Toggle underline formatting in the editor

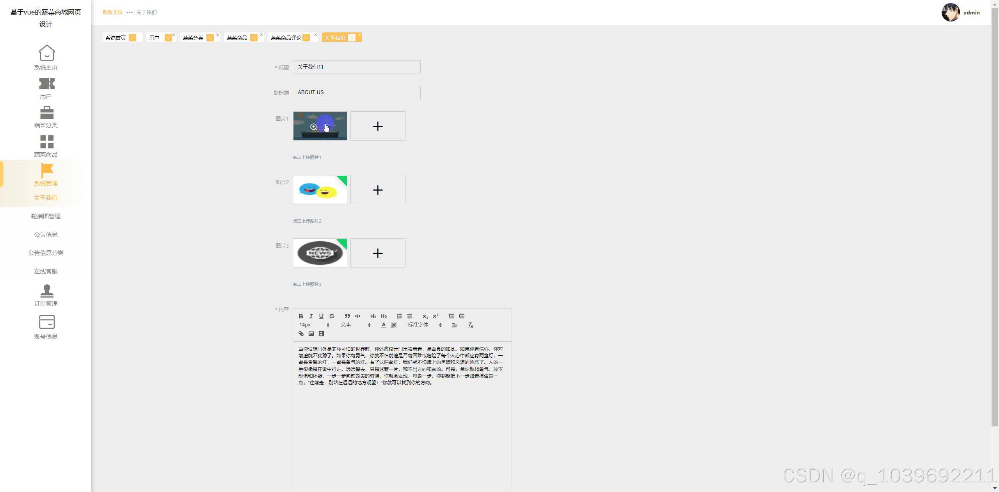(321, 316)
